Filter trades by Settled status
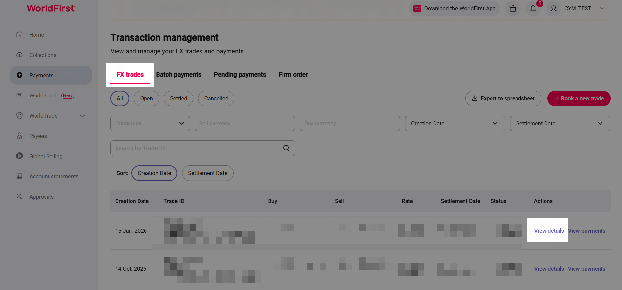 [178, 98]
